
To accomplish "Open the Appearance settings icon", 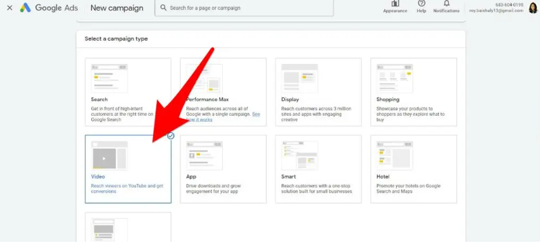I will [x=395, y=3].
